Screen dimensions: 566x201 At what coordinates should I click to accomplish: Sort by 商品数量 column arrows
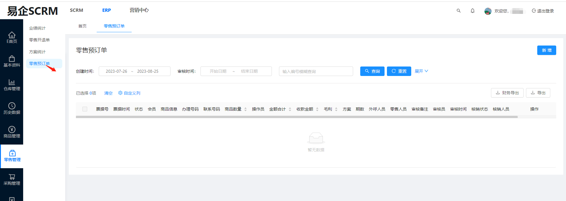pyautogui.click(x=245, y=109)
